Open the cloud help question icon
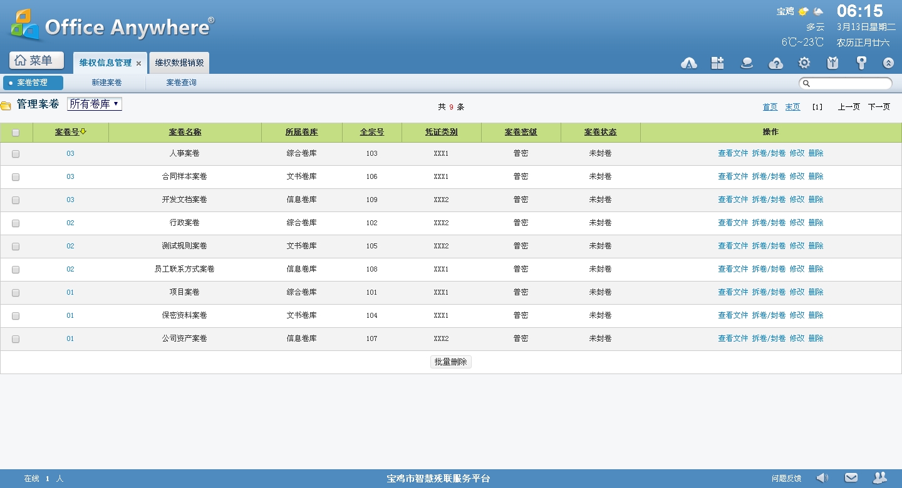 [x=775, y=63]
